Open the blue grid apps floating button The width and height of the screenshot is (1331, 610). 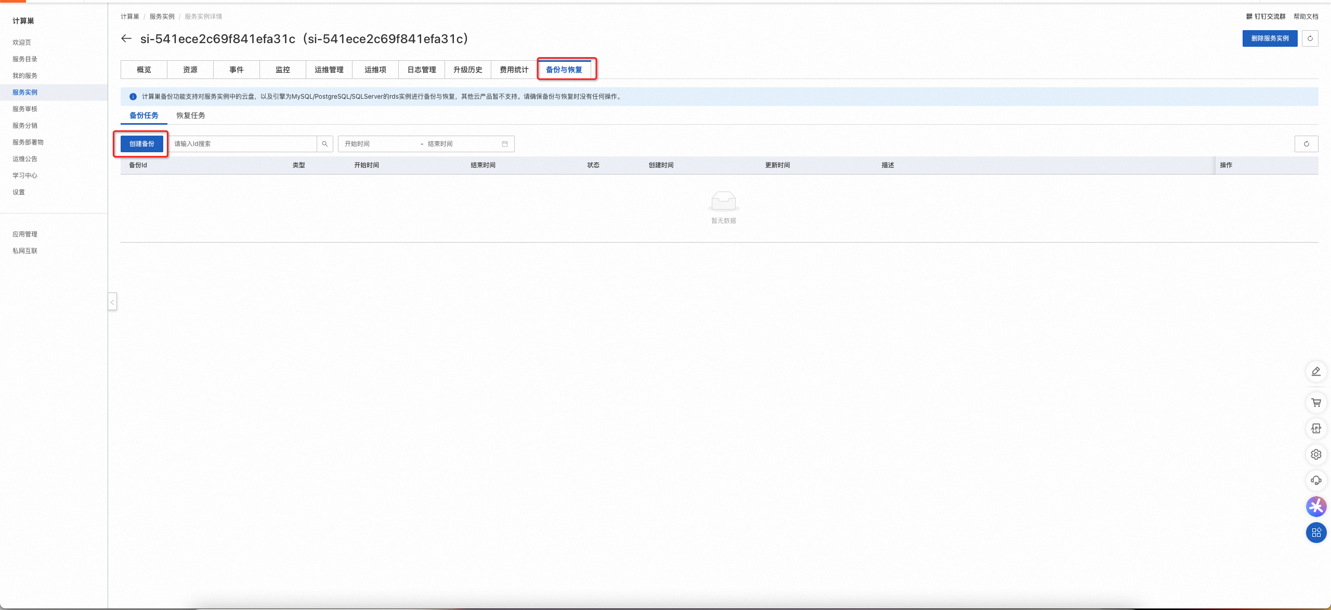click(x=1316, y=533)
